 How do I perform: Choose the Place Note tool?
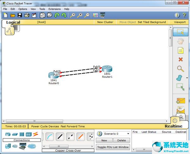click(x=180, y=50)
